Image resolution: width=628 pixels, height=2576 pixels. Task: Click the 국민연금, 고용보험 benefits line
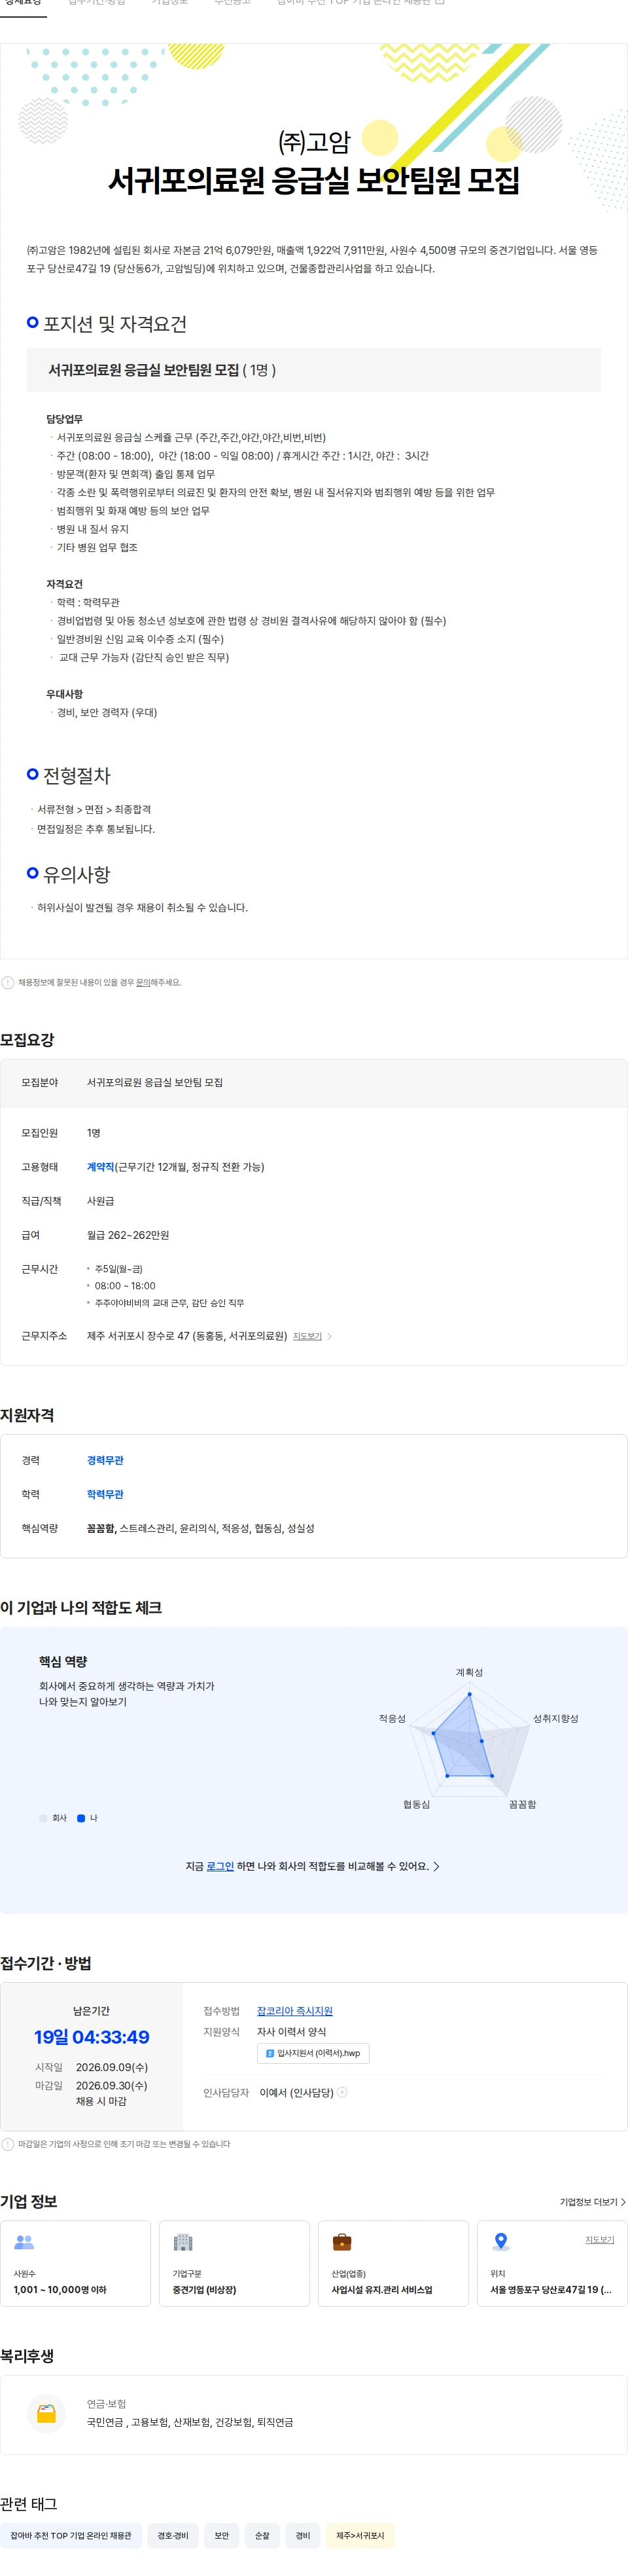click(190, 2422)
